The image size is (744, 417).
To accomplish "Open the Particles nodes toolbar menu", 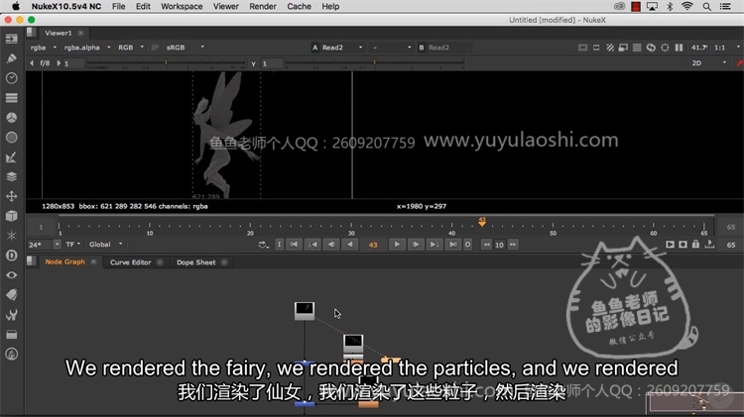I will click(x=11, y=236).
